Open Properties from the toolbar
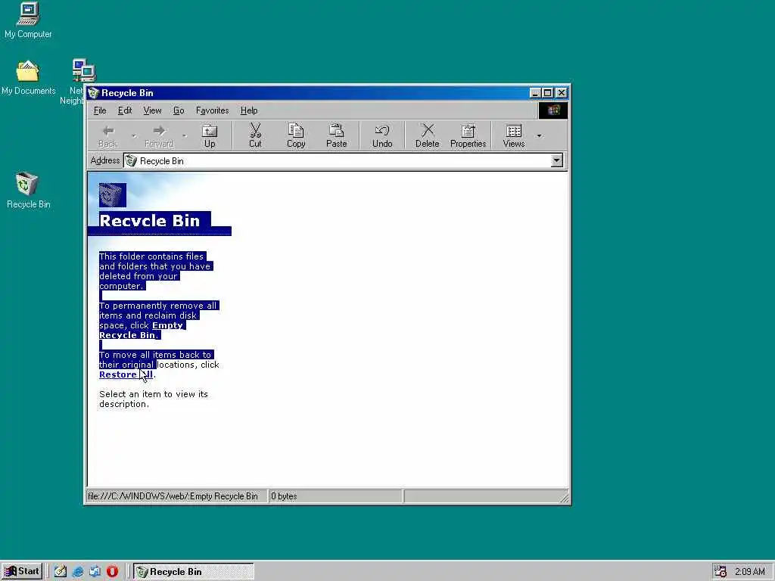Image resolution: width=775 pixels, height=581 pixels. [x=468, y=135]
